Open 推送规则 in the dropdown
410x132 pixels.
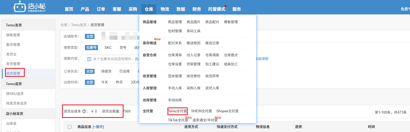[194, 43]
